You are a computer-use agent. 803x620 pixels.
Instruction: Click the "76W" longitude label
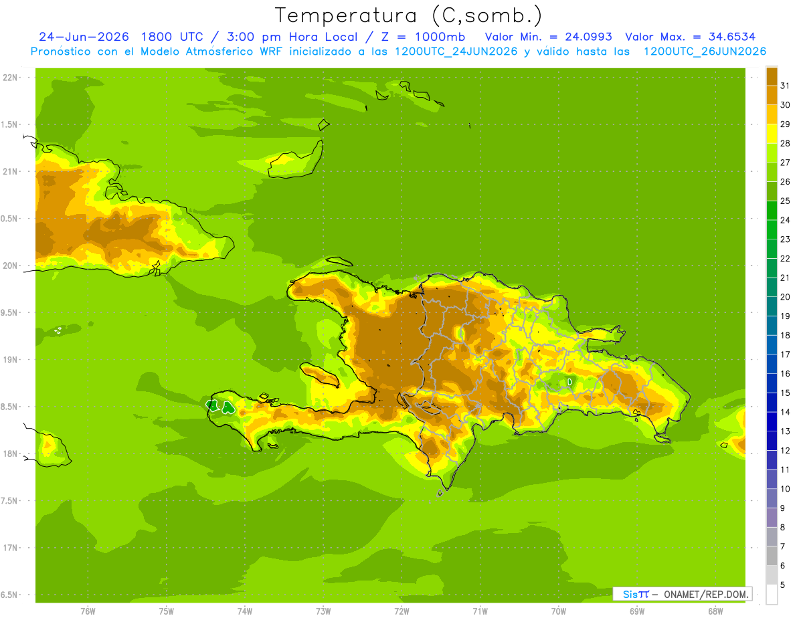coord(88,611)
